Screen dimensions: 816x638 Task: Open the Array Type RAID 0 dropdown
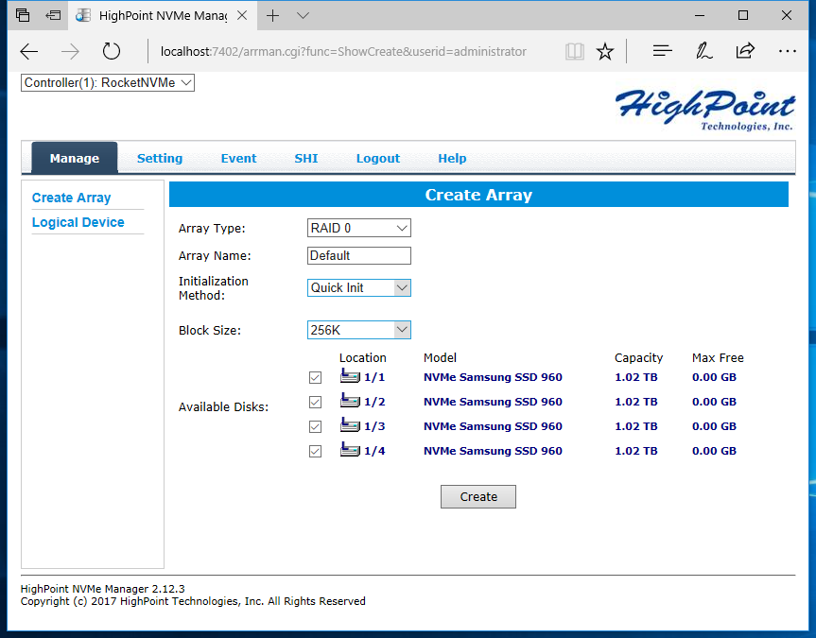point(359,228)
